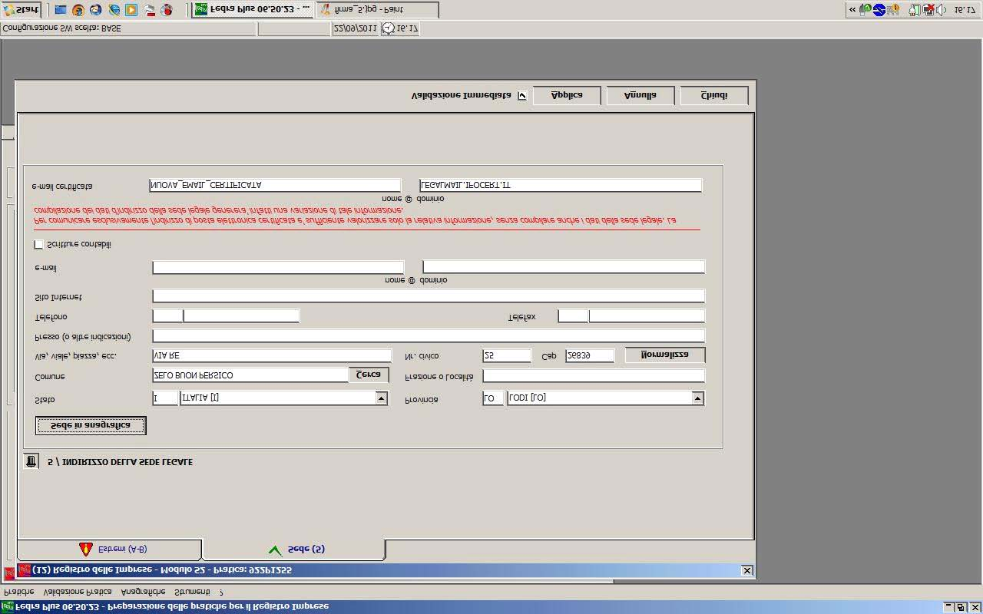Screen dimensions: 983x614
Task: Click the e-mail certificata name field
Action: [275, 185]
